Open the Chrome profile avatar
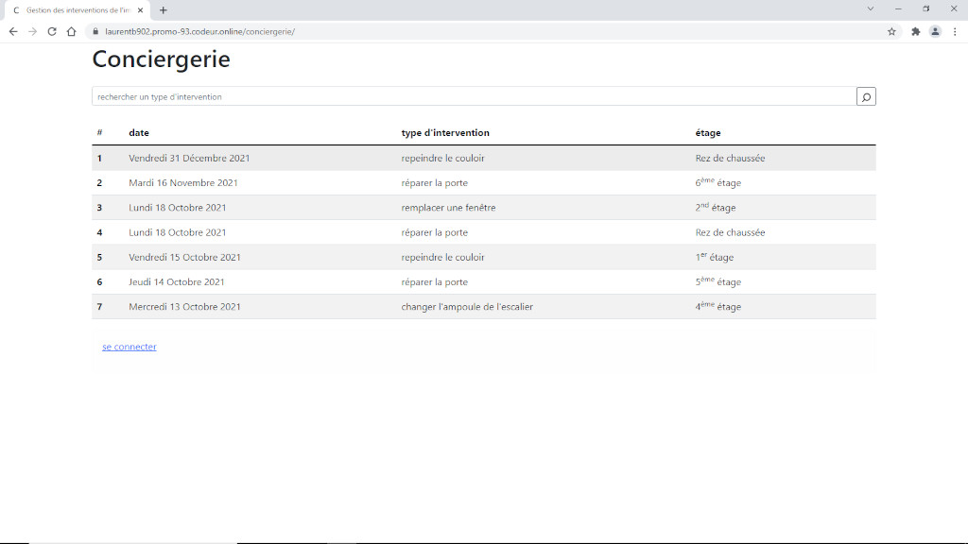Image resolution: width=968 pixels, height=544 pixels. pyautogui.click(x=935, y=31)
